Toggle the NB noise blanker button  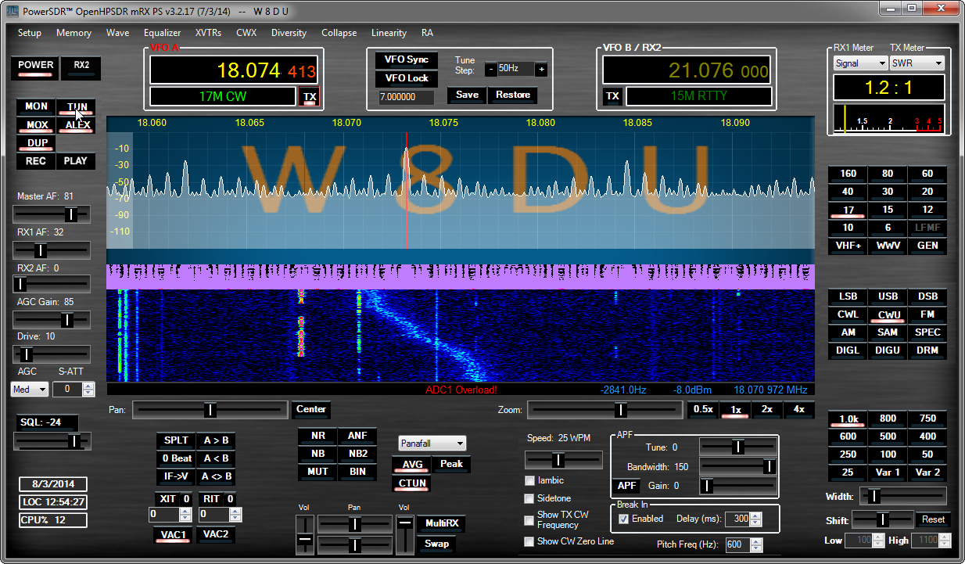pos(318,454)
